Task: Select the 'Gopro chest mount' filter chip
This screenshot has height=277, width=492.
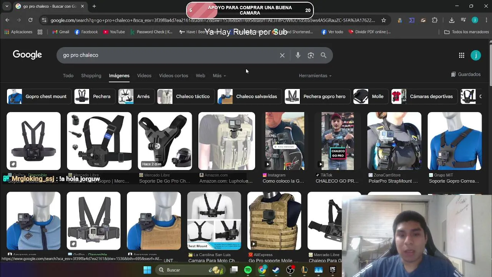Action: [x=39, y=97]
